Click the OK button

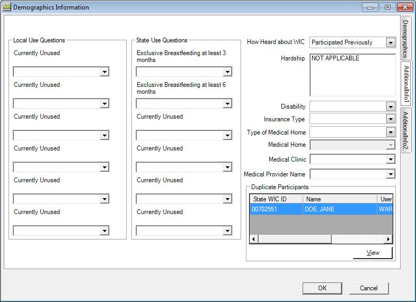[322, 288]
